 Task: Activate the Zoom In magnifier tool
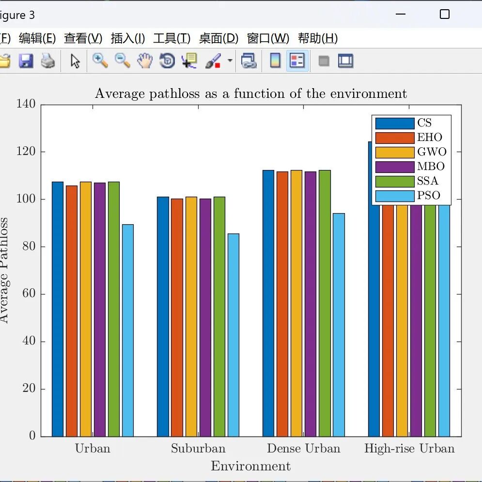click(100, 61)
